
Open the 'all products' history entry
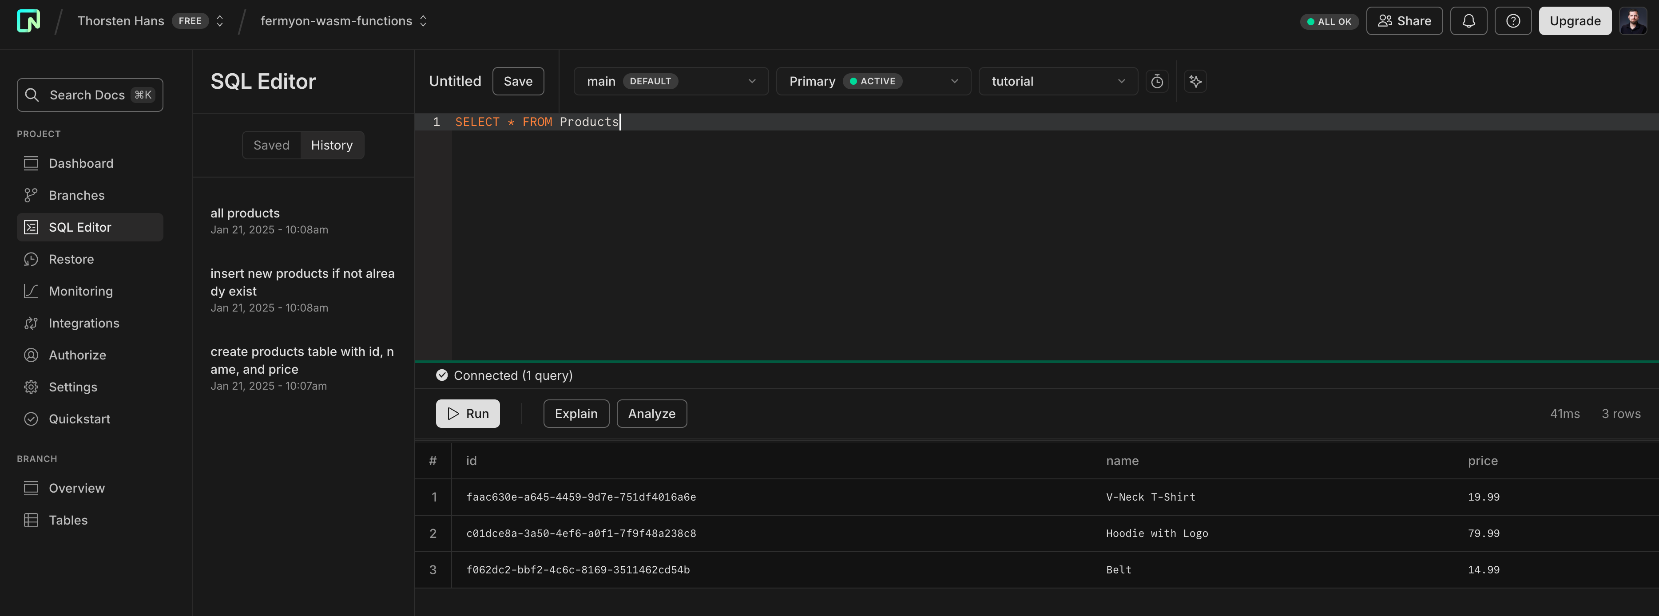[246, 213]
